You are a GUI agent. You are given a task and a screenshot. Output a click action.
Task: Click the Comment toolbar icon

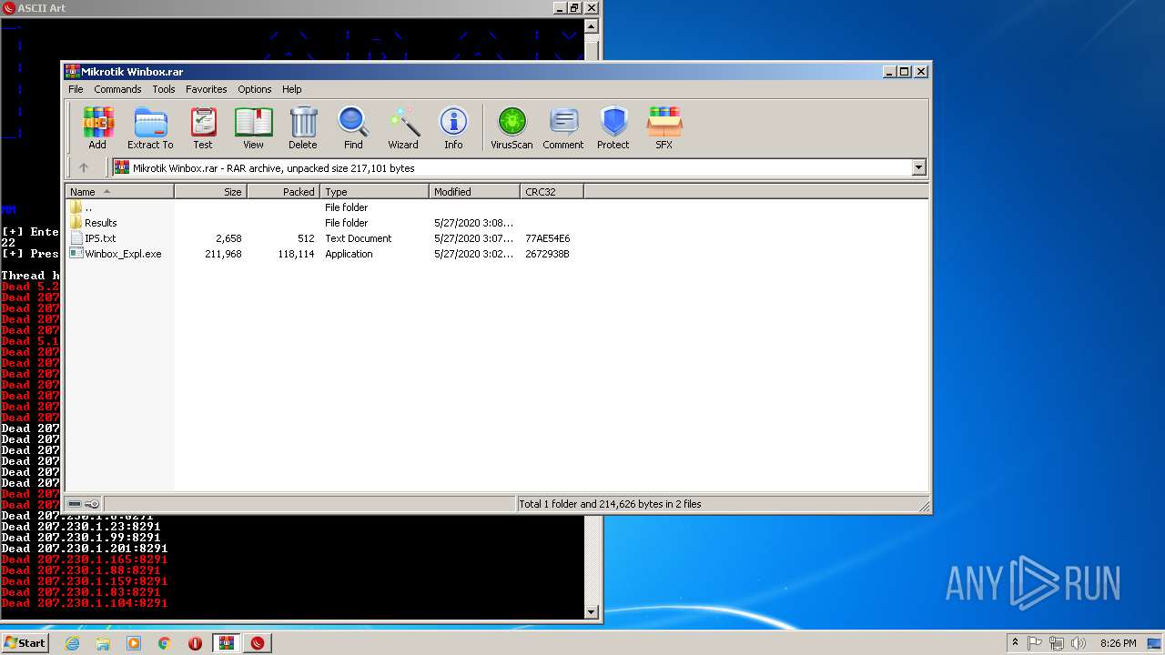tap(563, 127)
